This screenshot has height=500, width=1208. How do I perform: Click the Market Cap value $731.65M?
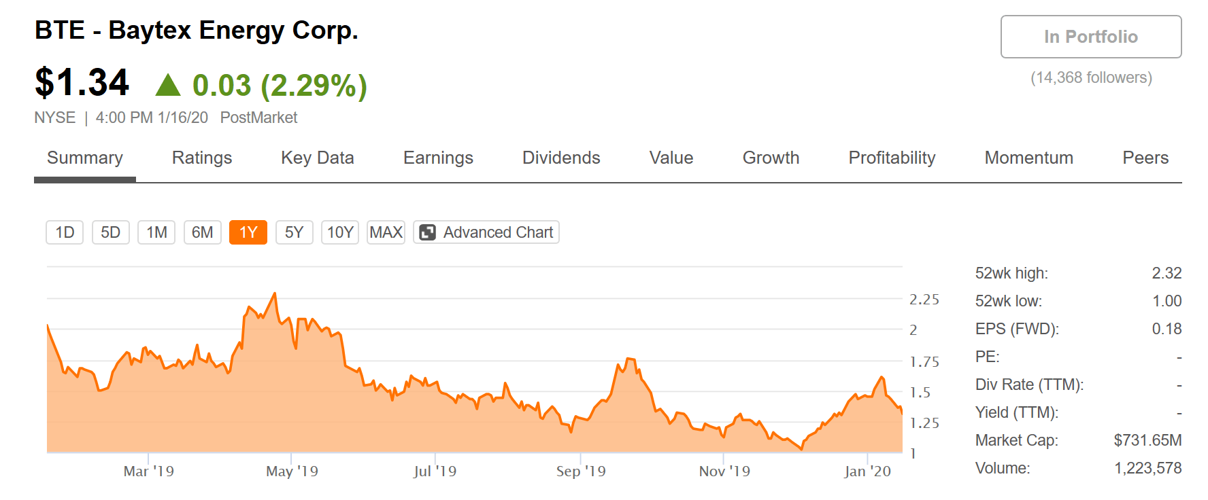point(1147,440)
